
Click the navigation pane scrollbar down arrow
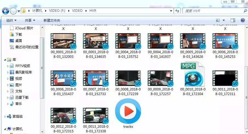[x=42, y=132]
